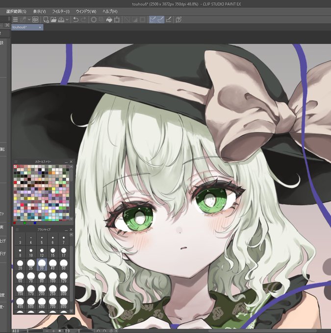Zoom in with the plus button

coord(53,331)
